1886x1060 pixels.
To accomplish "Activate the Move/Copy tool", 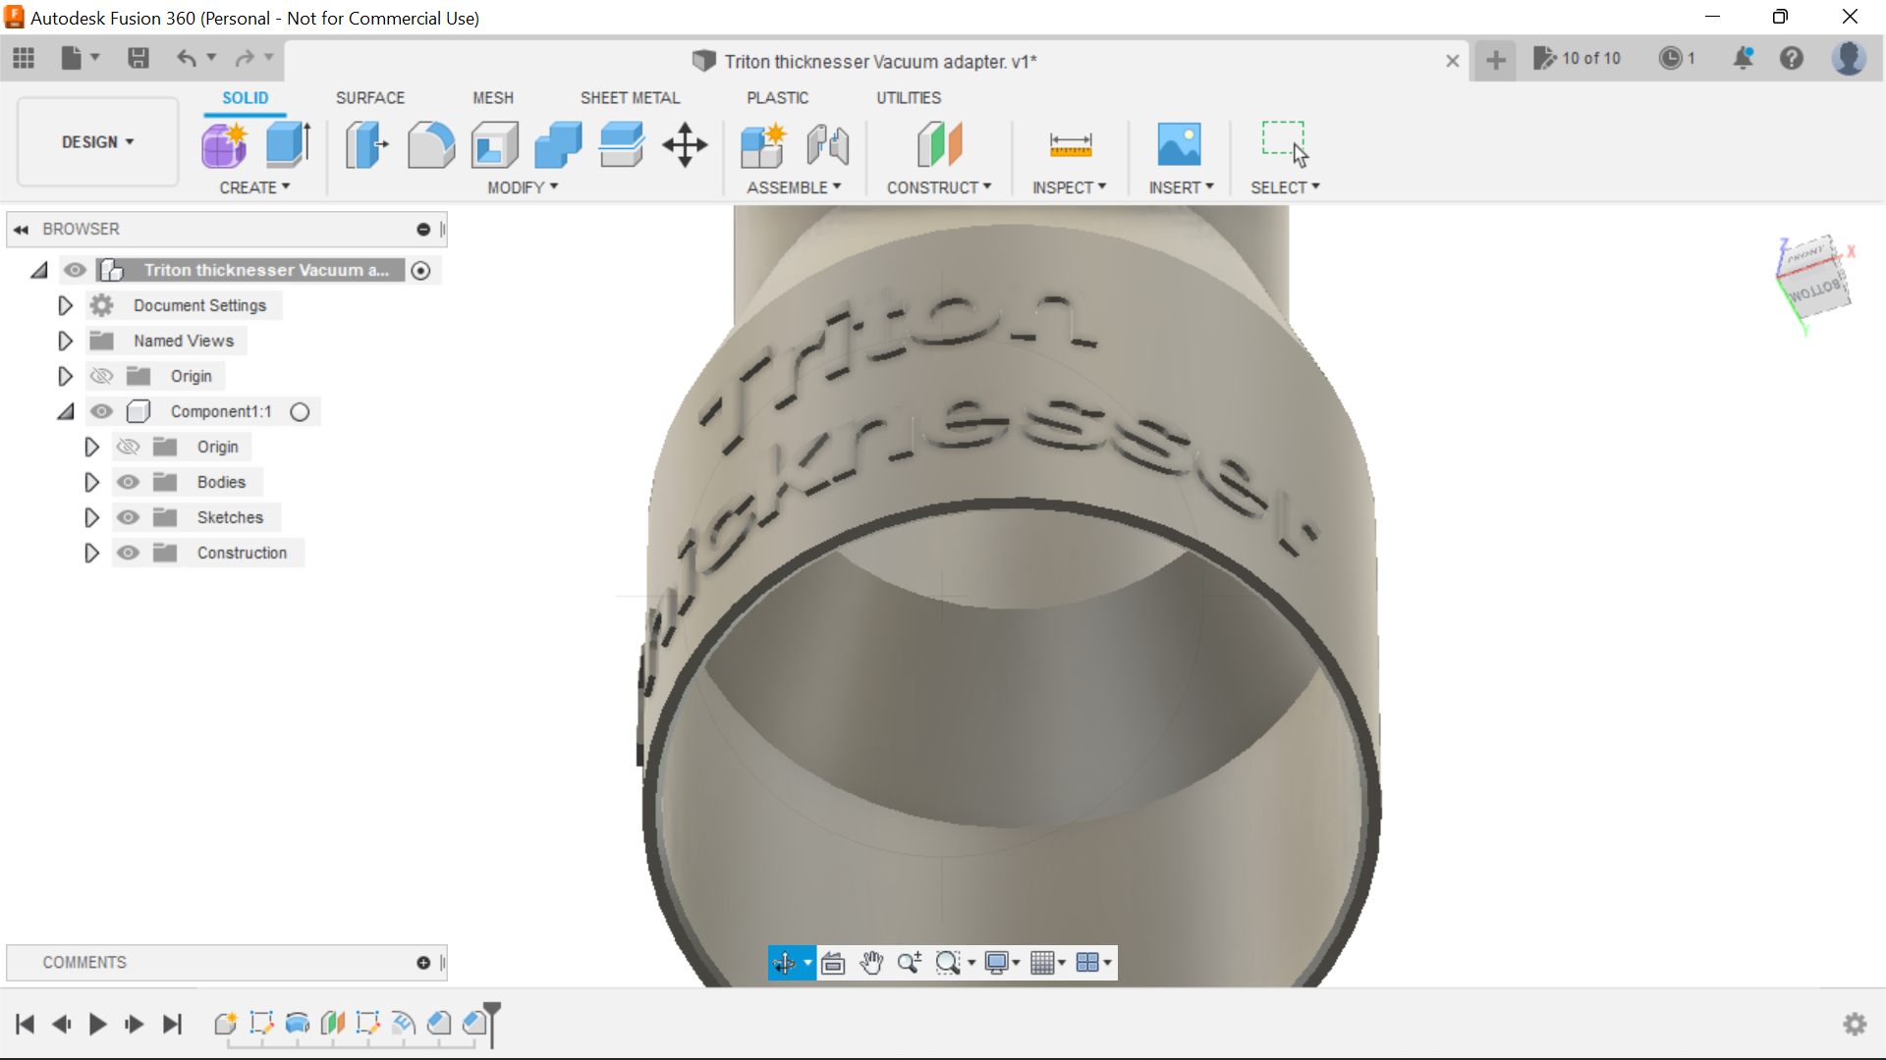I will pos(685,144).
